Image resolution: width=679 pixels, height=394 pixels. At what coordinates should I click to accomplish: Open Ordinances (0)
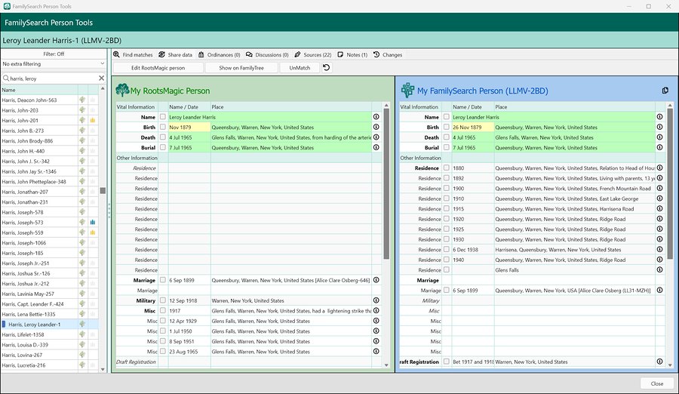[219, 54]
